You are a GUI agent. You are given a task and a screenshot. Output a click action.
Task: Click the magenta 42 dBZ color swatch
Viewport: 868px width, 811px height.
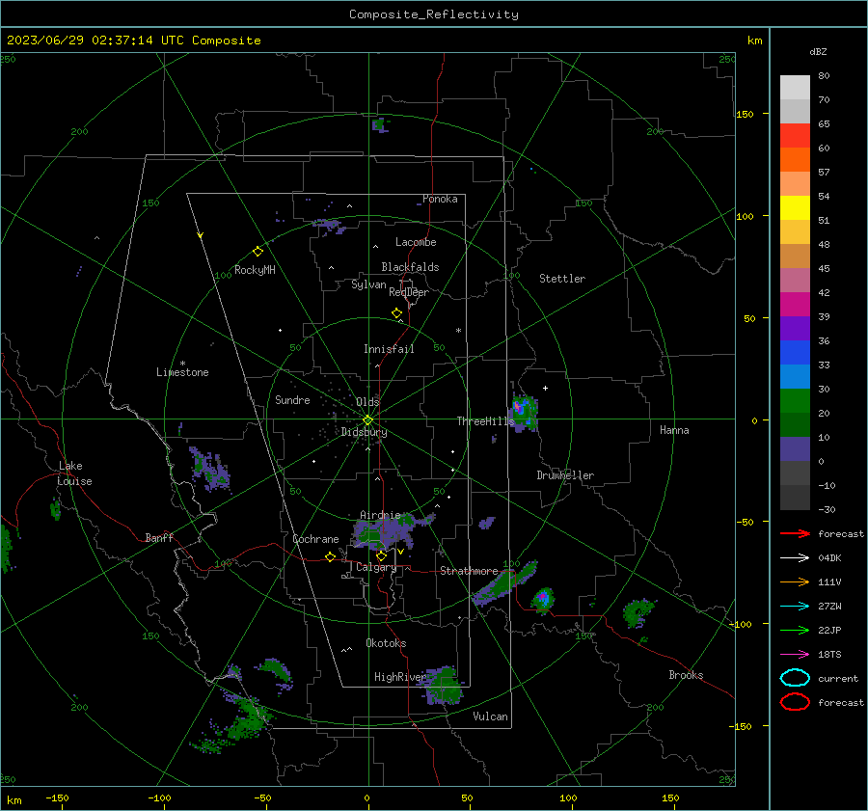pos(795,304)
